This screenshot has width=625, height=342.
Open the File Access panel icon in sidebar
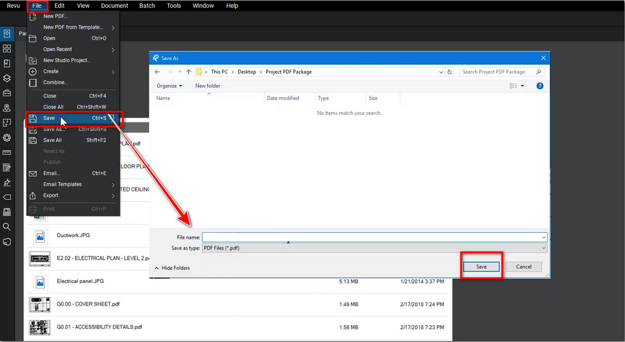(x=7, y=33)
